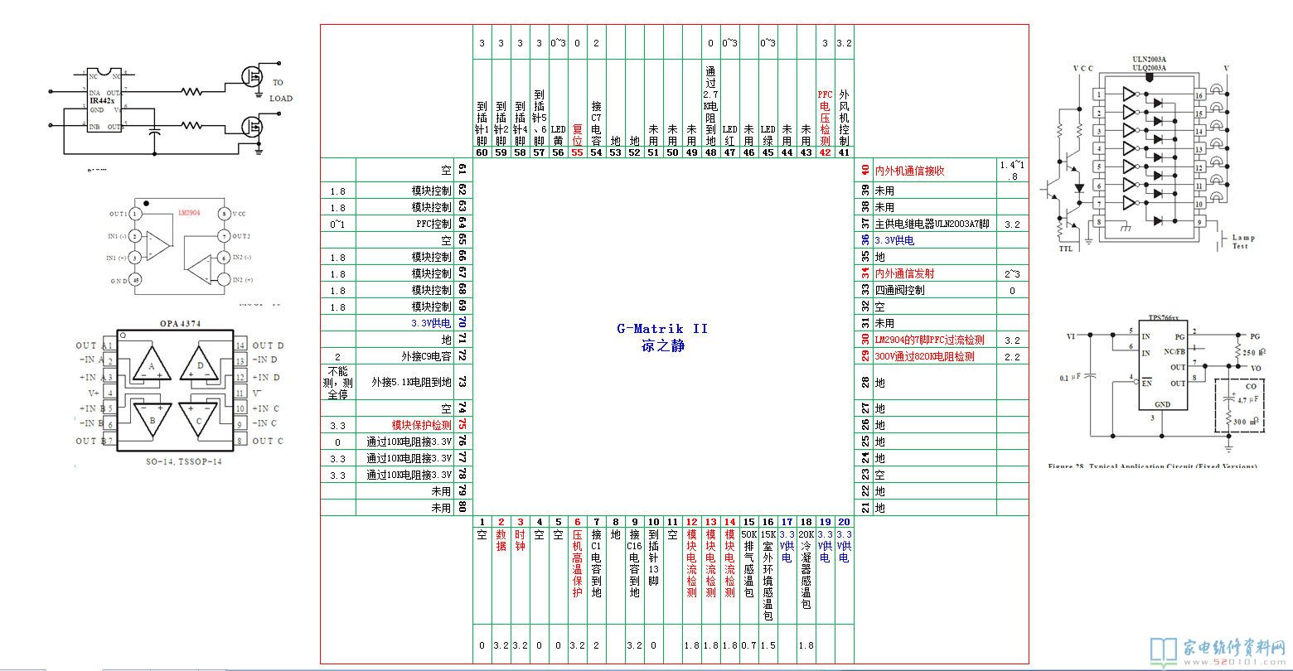
Task: Select the 模块保护检测 cell for pin 75
Action: tap(405, 425)
